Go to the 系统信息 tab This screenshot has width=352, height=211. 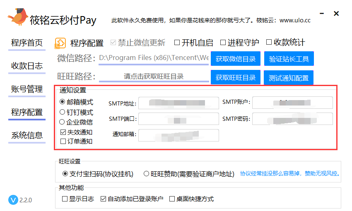(27, 135)
